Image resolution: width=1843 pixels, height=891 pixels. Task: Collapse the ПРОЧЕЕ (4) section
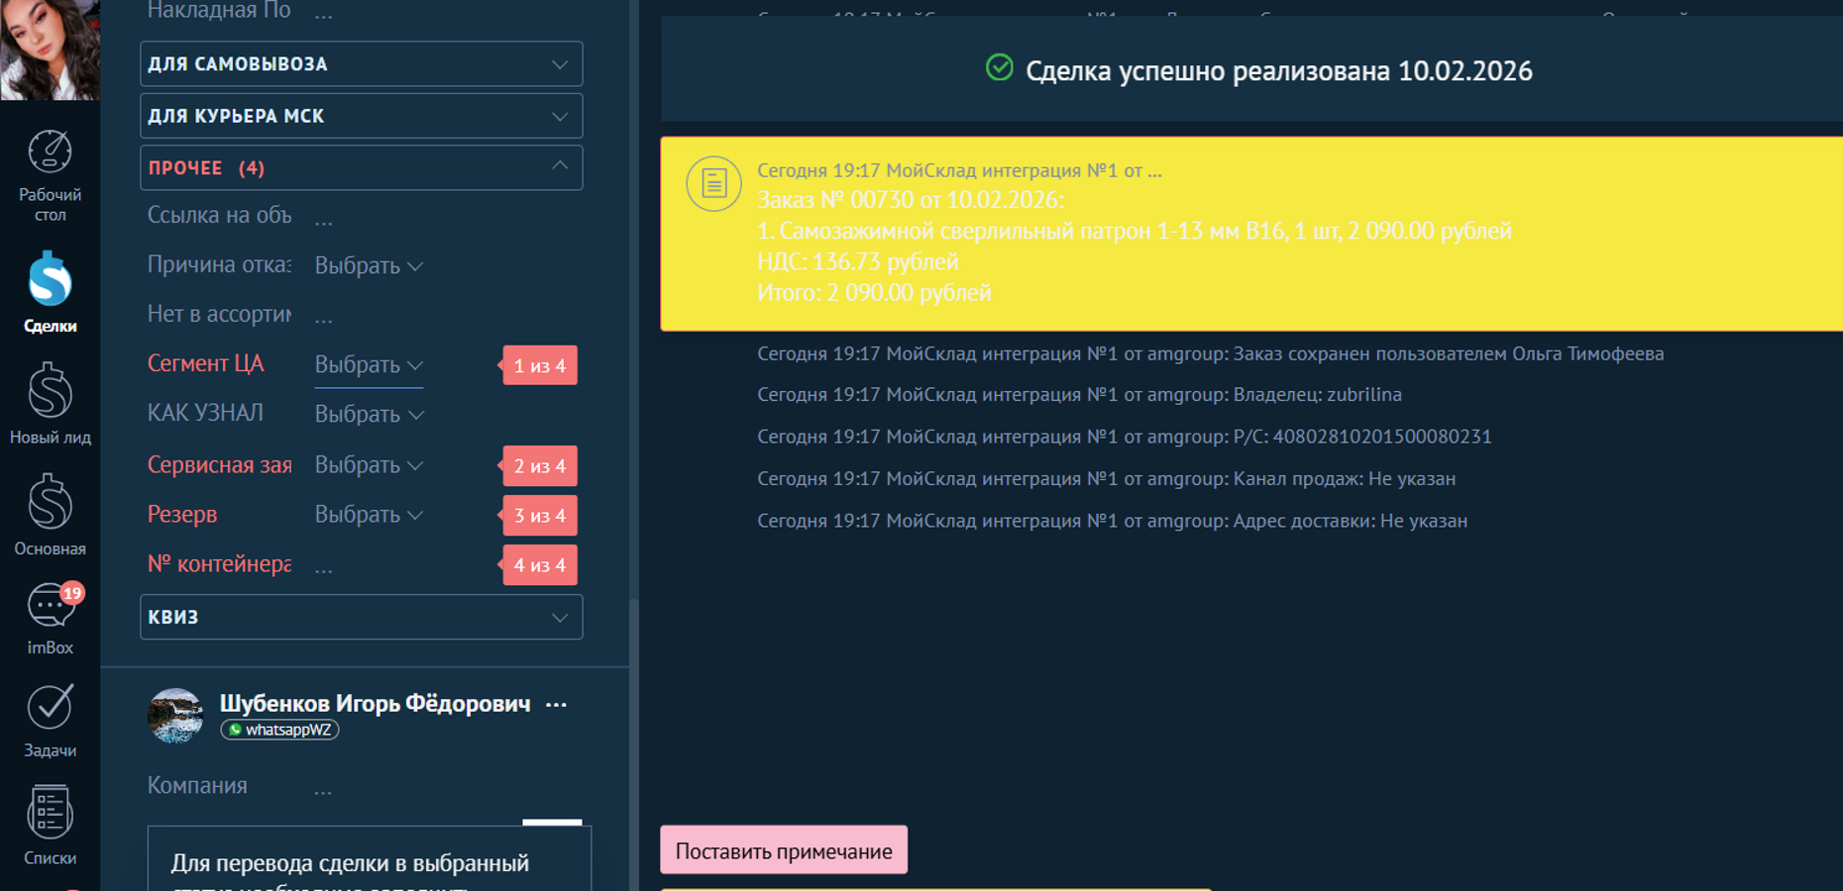(x=361, y=168)
